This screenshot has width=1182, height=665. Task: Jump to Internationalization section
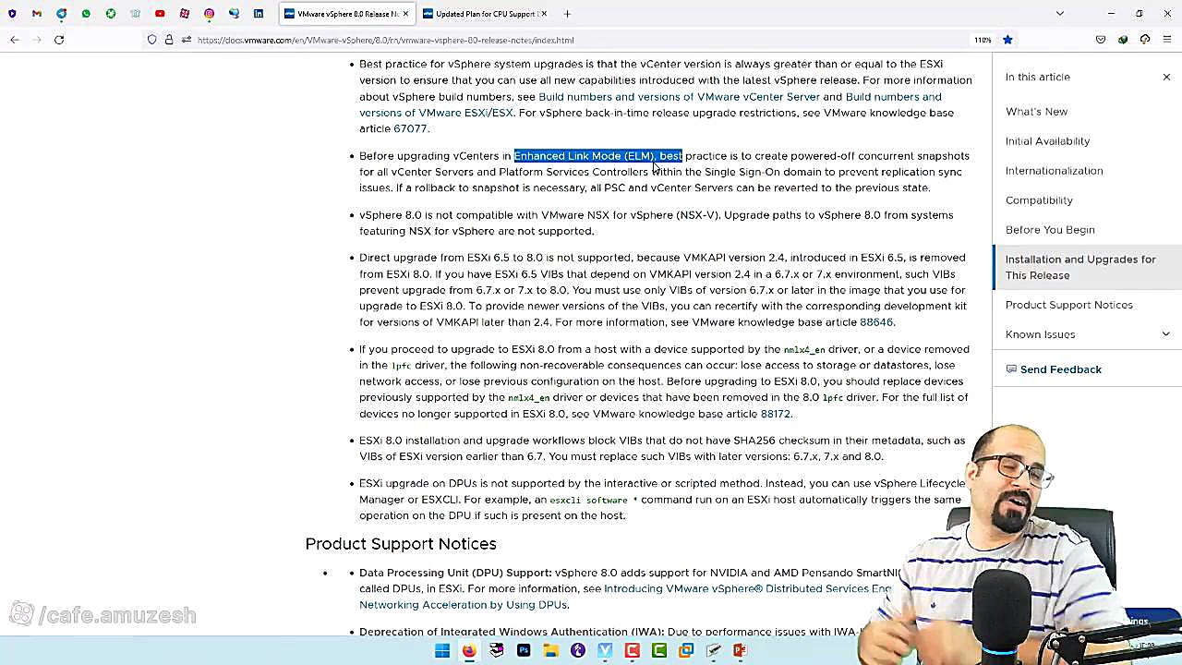click(x=1054, y=171)
